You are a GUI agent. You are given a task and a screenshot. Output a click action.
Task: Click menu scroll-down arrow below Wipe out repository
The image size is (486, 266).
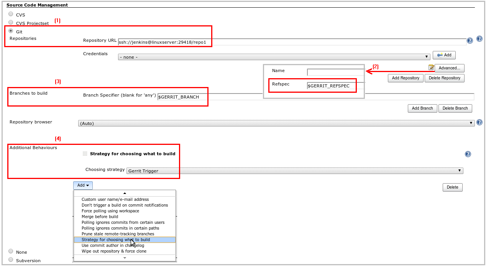(125, 258)
